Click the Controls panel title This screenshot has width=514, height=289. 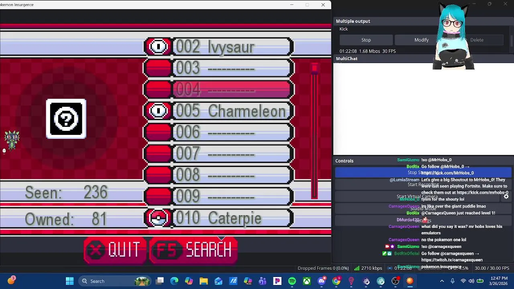[x=345, y=161]
